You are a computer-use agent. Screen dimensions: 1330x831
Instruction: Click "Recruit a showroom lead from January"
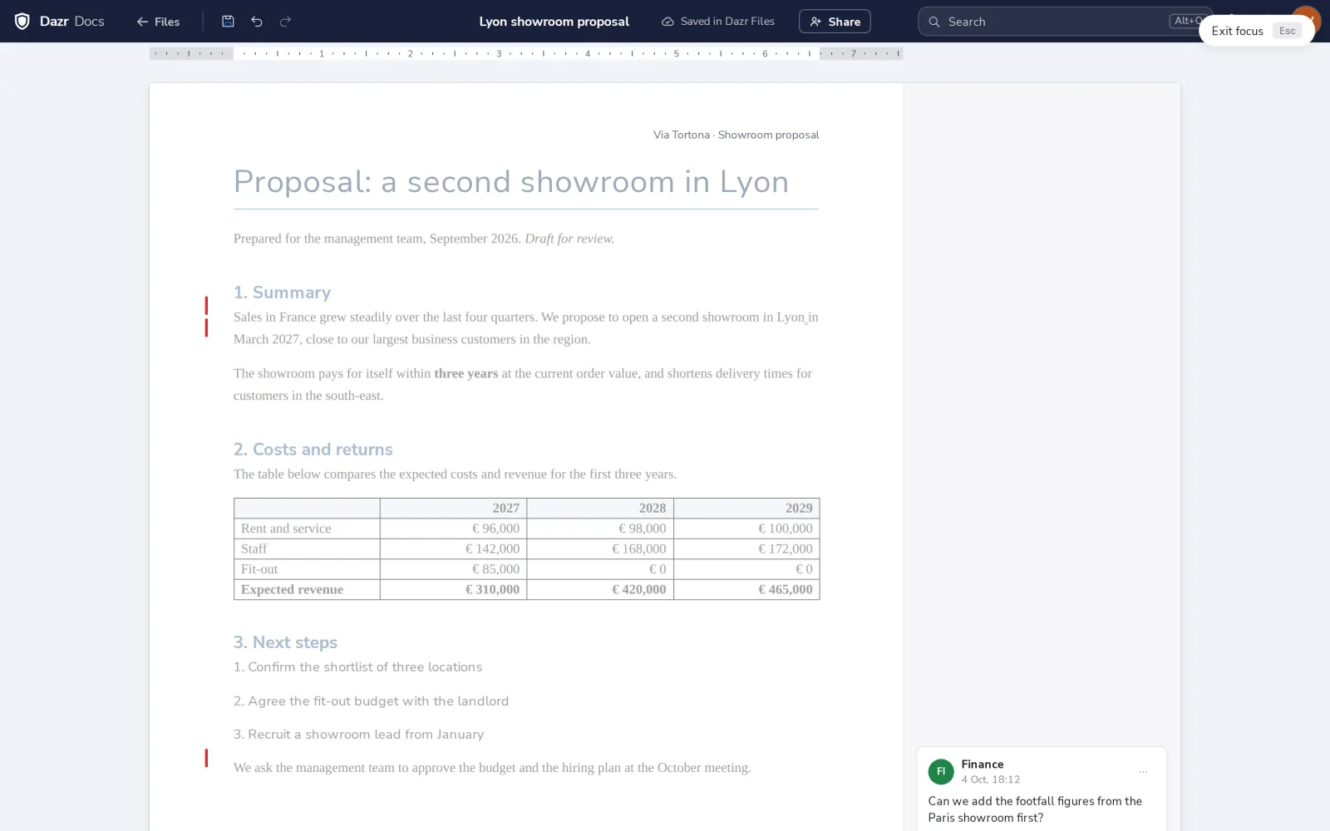(x=358, y=735)
